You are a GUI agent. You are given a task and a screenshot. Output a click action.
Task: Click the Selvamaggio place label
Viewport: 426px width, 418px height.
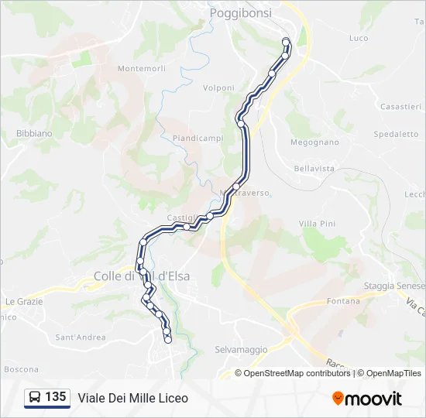point(241,350)
